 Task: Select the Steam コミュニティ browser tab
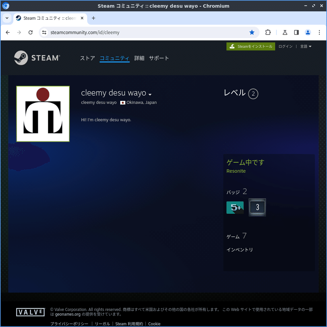pos(50,18)
